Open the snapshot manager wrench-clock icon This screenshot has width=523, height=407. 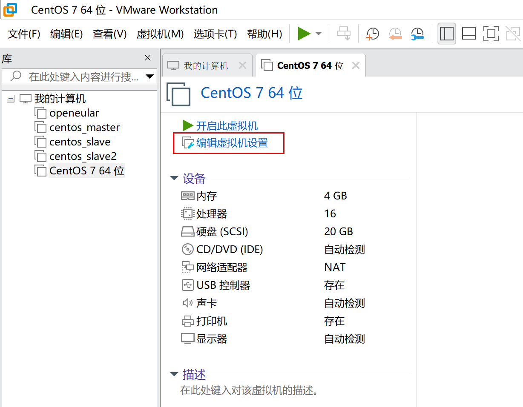(417, 34)
